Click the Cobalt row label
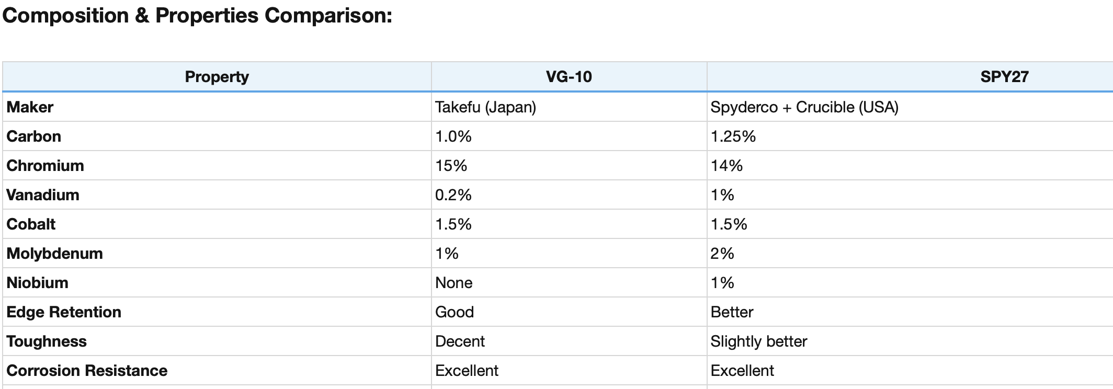This screenshot has width=1113, height=389. tap(31, 224)
